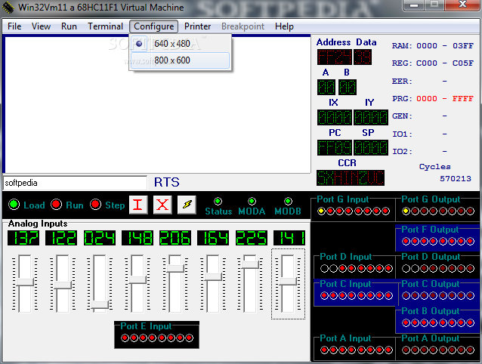
Task: Click the Address display FF24
Action: (335, 57)
